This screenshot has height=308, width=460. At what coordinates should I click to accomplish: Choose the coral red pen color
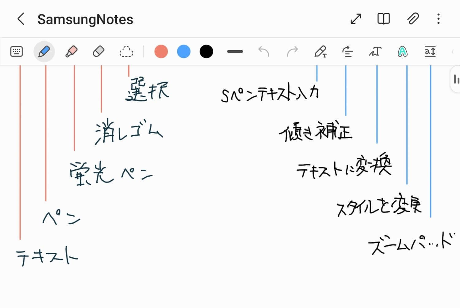161,52
